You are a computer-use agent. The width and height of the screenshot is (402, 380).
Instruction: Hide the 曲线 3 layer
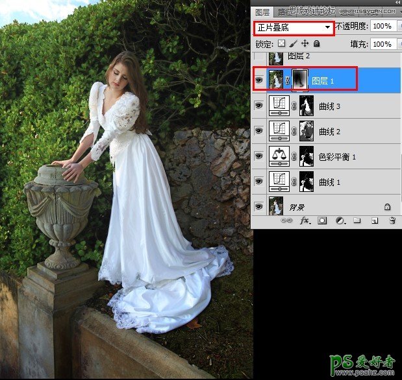259,106
